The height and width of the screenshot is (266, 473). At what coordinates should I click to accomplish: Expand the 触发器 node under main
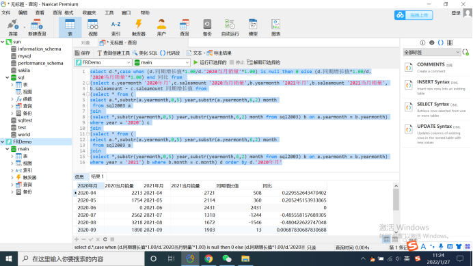[12, 178]
